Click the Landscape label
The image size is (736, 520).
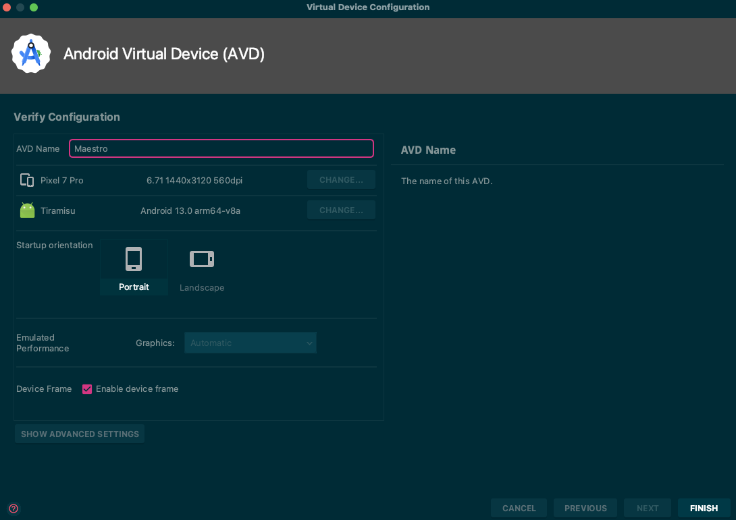pos(202,287)
